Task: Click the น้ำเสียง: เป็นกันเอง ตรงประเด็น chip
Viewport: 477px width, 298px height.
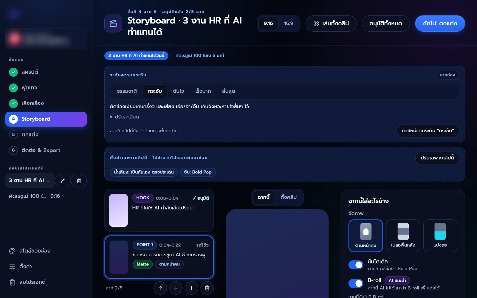Action: 144,172
